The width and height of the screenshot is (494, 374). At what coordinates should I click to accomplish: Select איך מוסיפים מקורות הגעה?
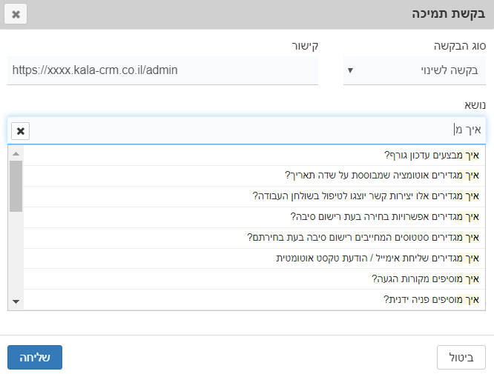254,279
